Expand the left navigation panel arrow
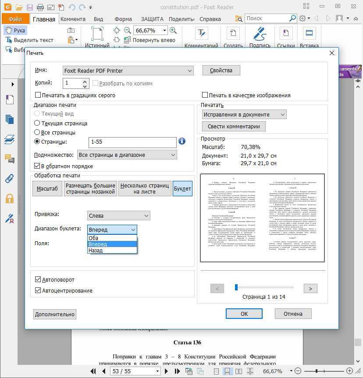Screen dimensions: 363x378 tap(13, 84)
